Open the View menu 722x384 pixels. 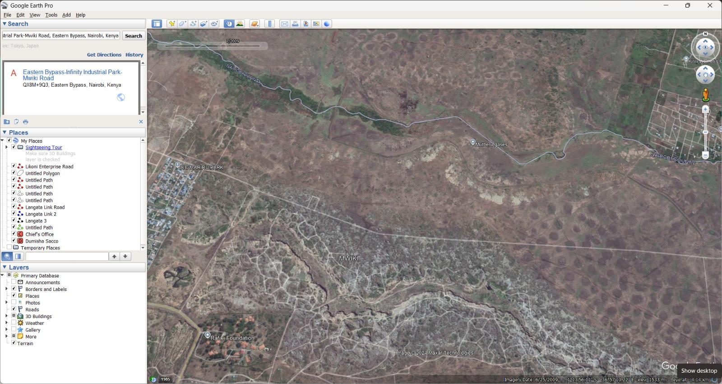pos(35,15)
